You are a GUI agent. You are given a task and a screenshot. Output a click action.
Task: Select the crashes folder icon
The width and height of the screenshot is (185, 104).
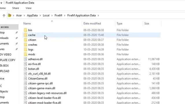point(25,44)
